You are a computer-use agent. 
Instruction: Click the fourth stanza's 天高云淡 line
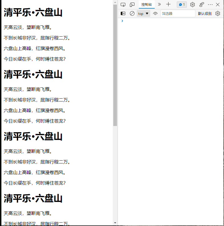[27, 213]
